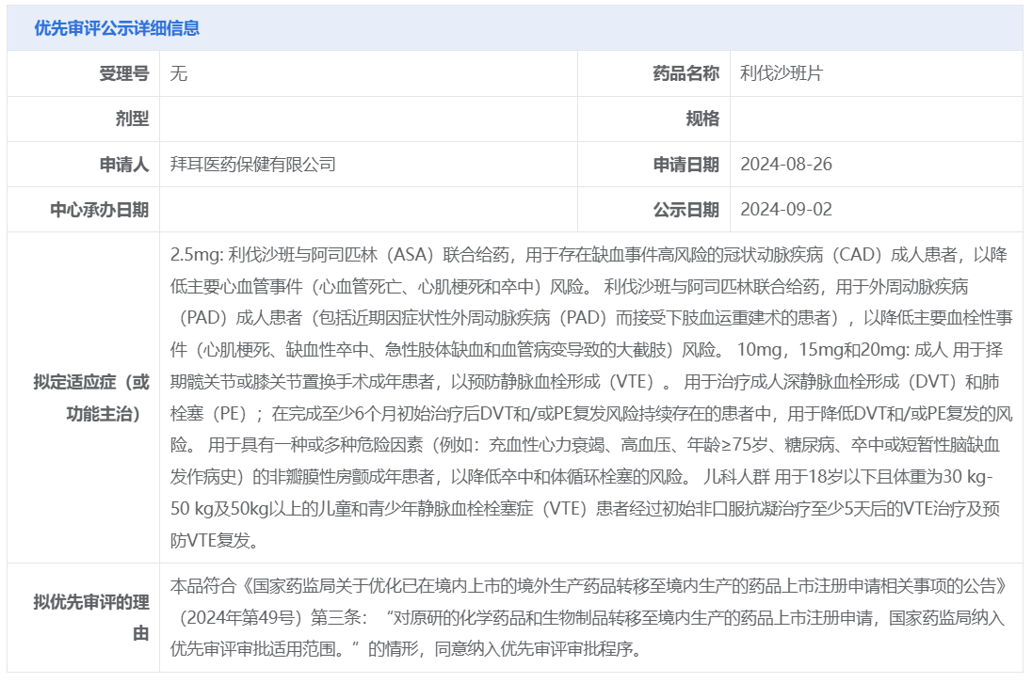Click the 申请人 label cell
Viewport: 1032px width, 683px height.
[84, 165]
